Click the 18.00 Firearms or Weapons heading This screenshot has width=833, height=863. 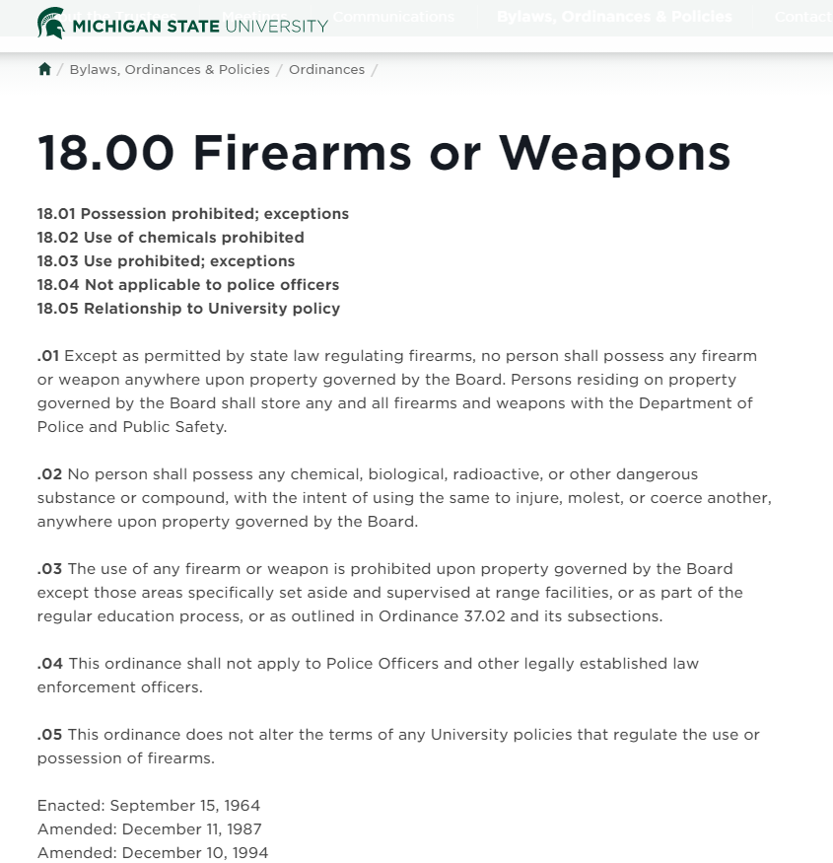(x=383, y=153)
